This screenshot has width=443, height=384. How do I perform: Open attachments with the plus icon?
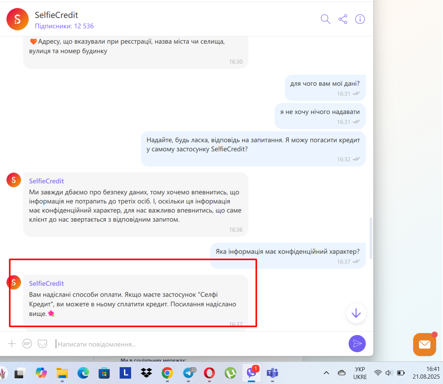pyautogui.click(x=12, y=343)
